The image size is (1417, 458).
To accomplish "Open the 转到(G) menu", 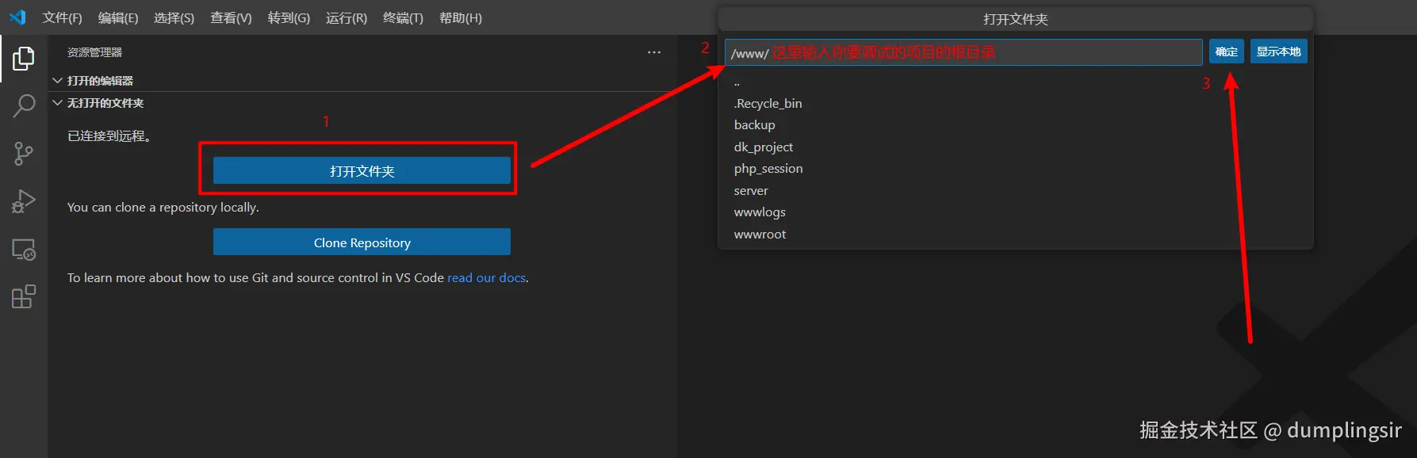I will point(289,17).
